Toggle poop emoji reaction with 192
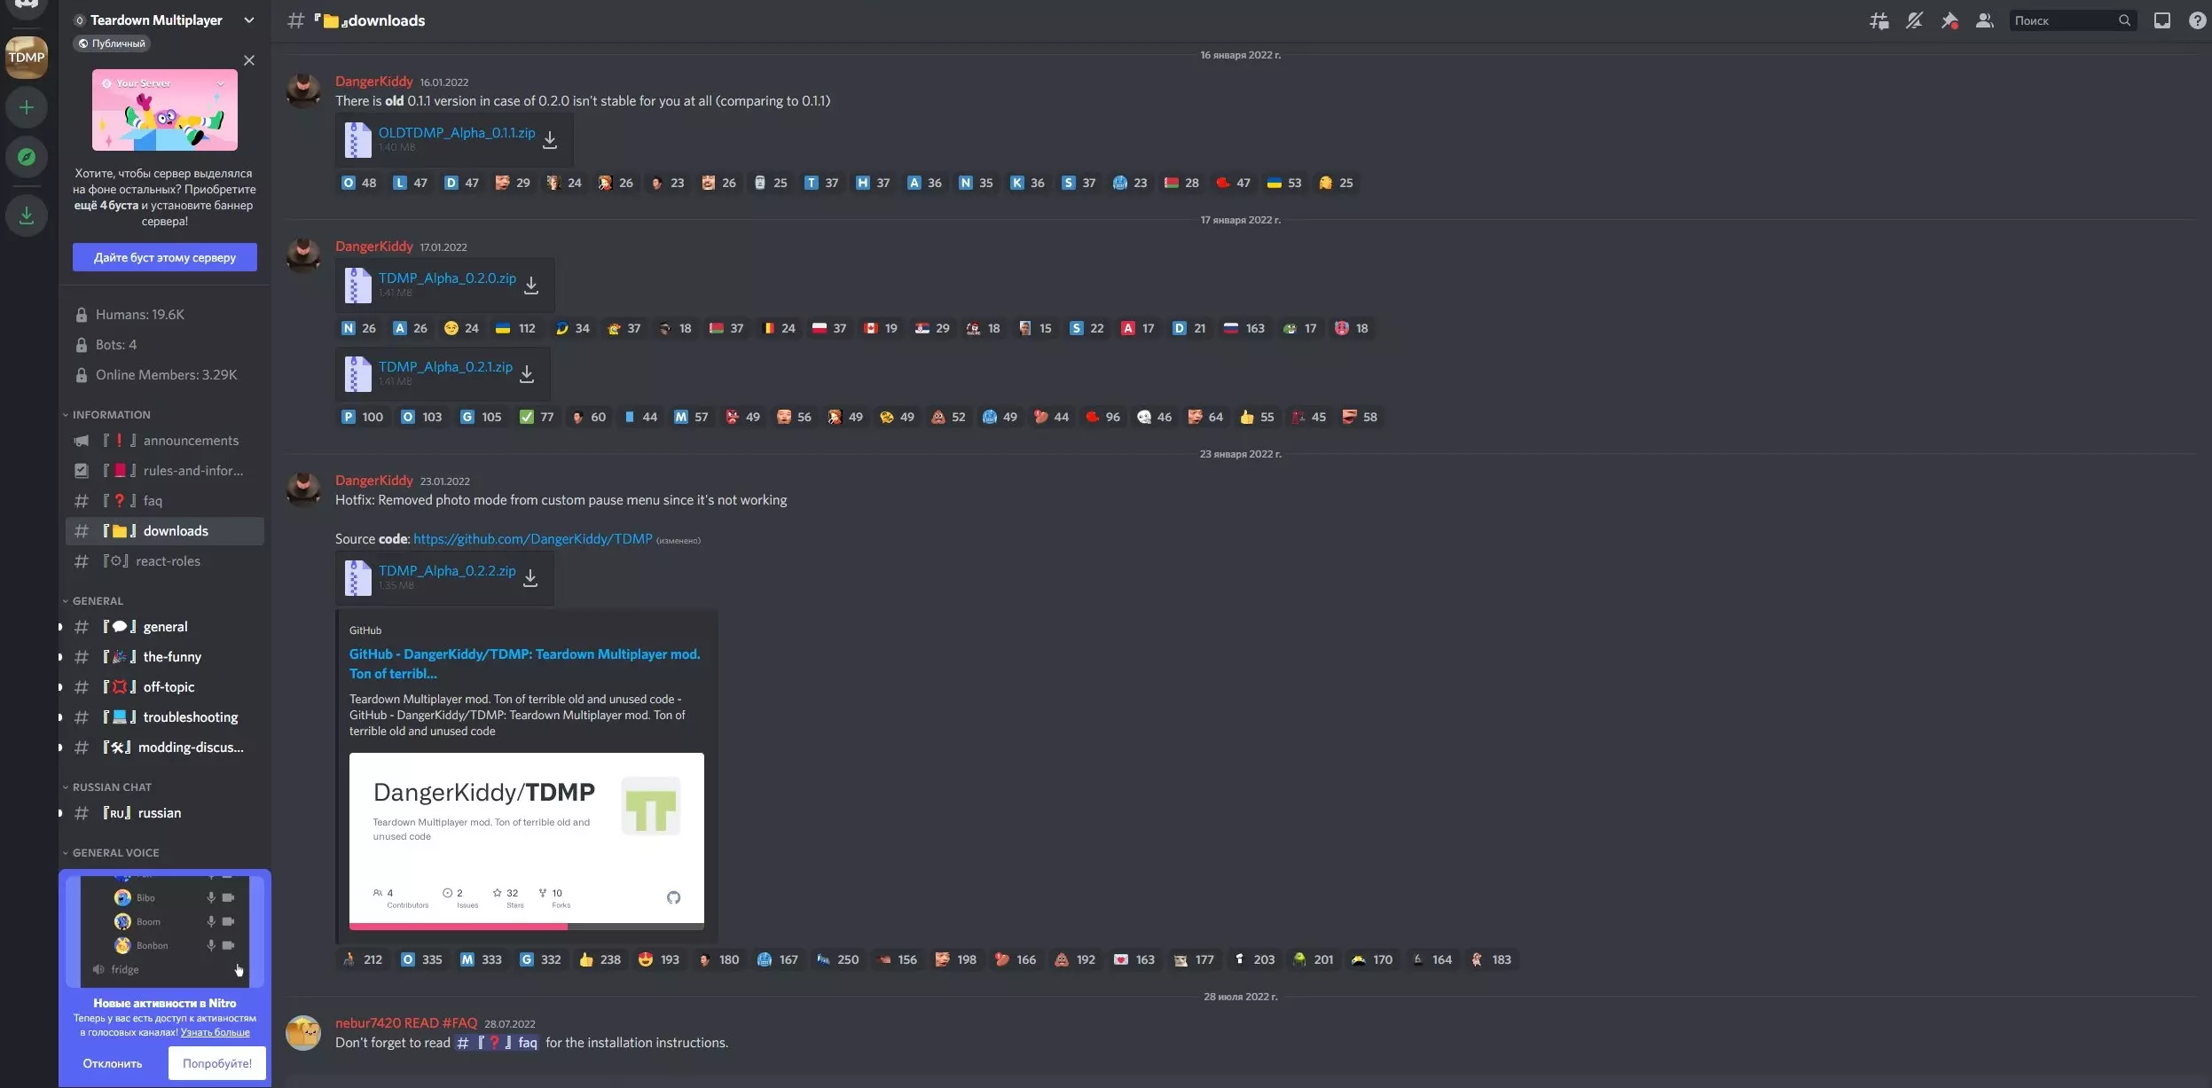The image size is (2212, 1088). [1074, 959]
